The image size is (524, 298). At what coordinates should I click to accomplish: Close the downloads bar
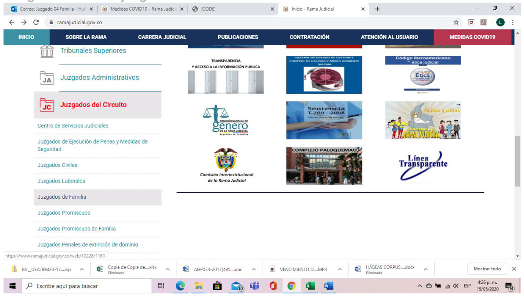coord(514,269)
